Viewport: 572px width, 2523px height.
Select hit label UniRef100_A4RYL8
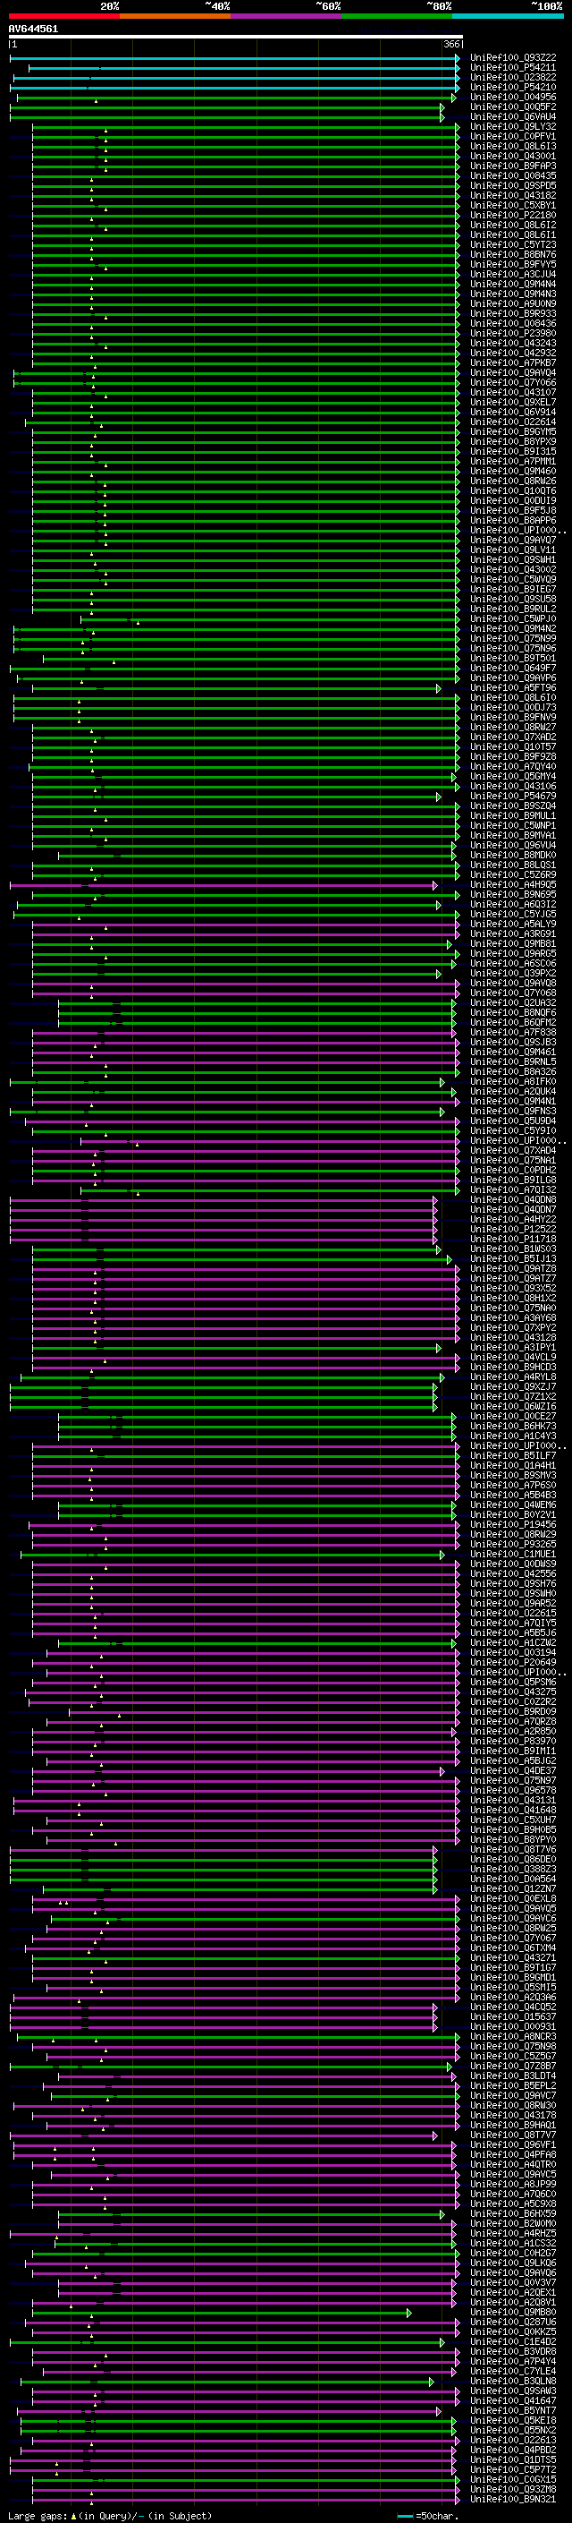click(x=513, y=1377)
